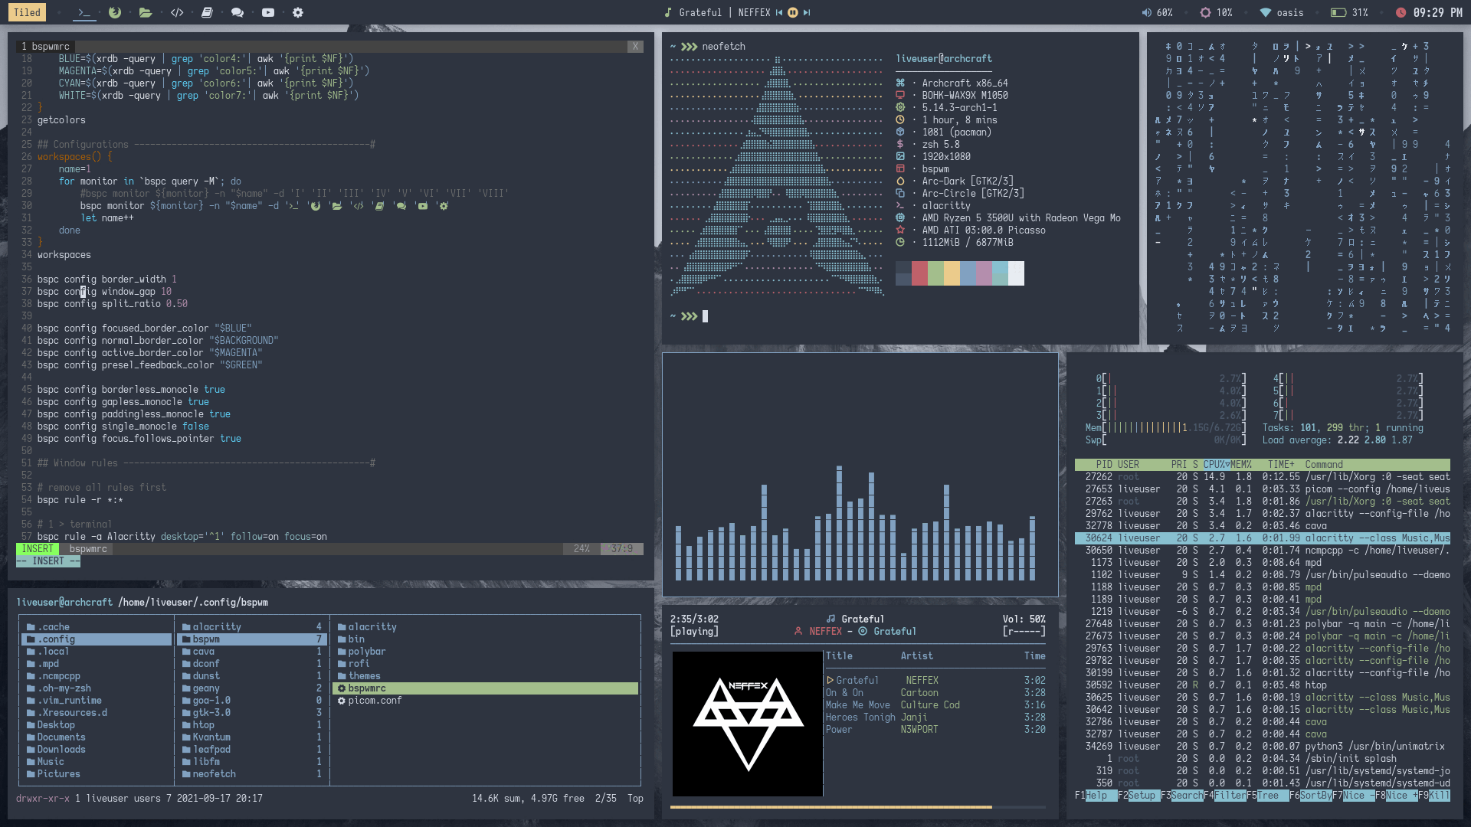1471x827 pixels.
Task: Open the code editor workspace icon
Action: 177,12
